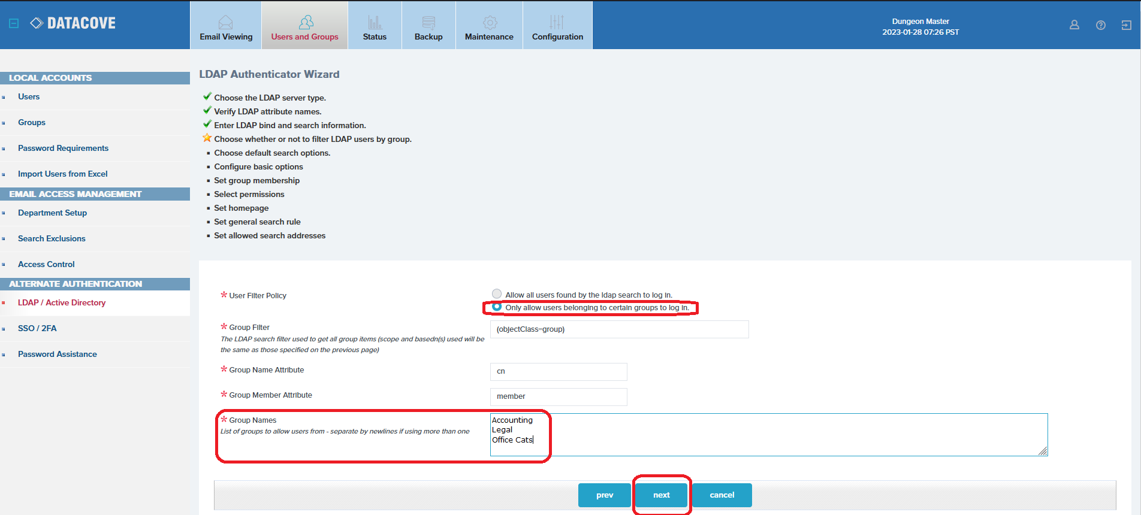Screen dimensions: 1141x515
Task: Open the help question mark icon
Action: tap(1100, 25)
